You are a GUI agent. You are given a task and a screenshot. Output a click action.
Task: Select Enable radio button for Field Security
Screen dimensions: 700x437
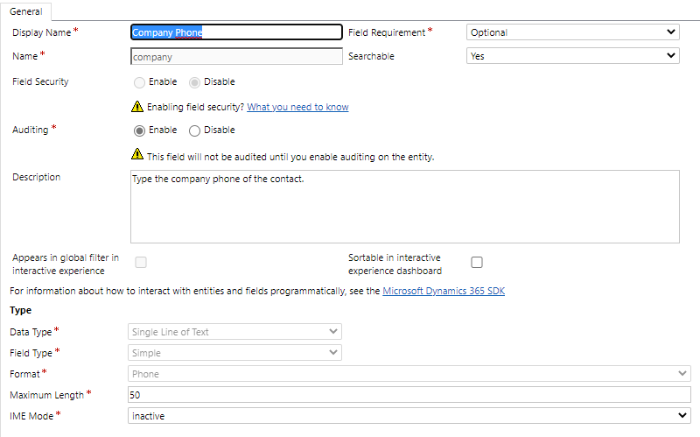pos(139,82)
